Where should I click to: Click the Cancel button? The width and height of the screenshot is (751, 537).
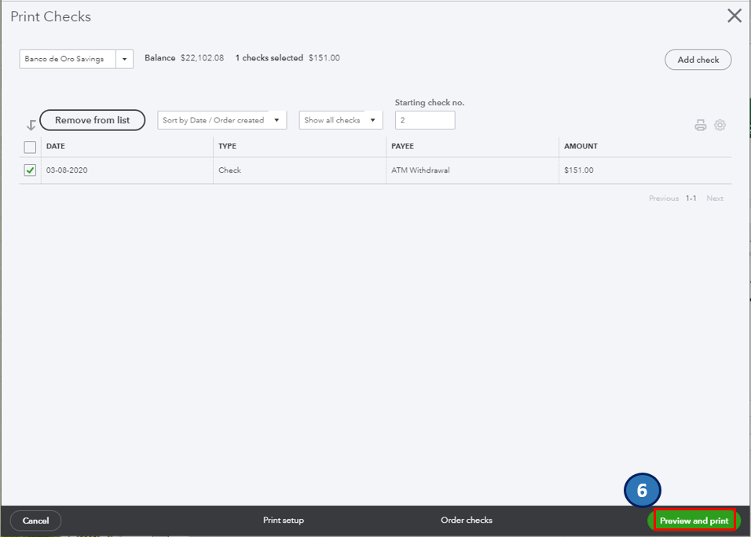click(36, 521)
